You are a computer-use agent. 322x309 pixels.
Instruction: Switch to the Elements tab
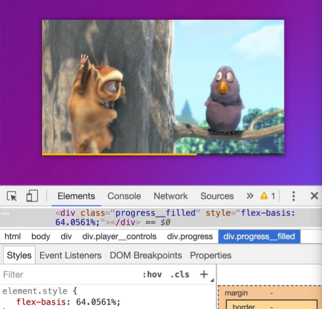pyautogui.click(x=76, y=196)
